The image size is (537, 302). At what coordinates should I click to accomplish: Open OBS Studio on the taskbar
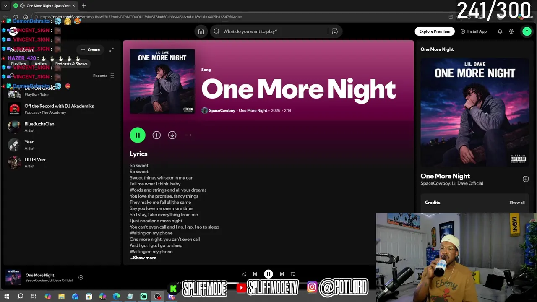(157, 297)
